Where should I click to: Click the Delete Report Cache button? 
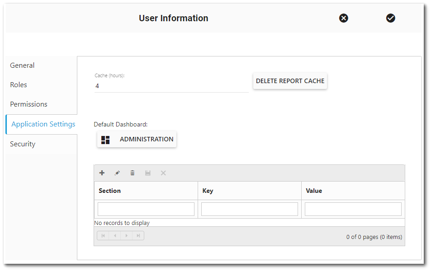(290, 81)
